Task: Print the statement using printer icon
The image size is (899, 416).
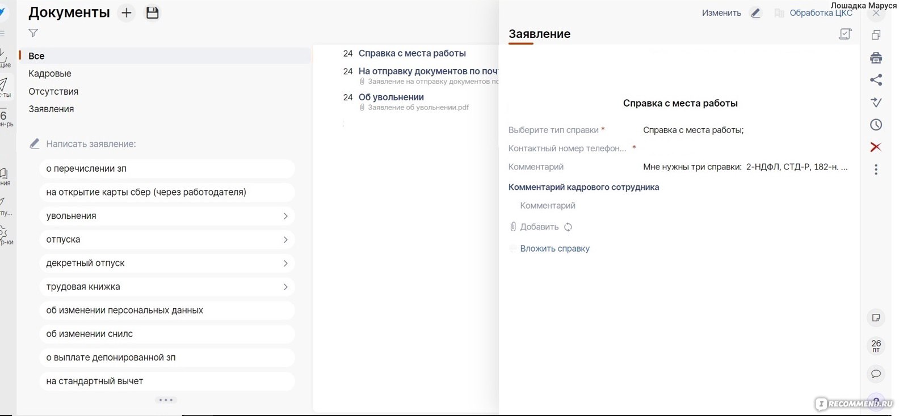Action: [x=876, y=58]
